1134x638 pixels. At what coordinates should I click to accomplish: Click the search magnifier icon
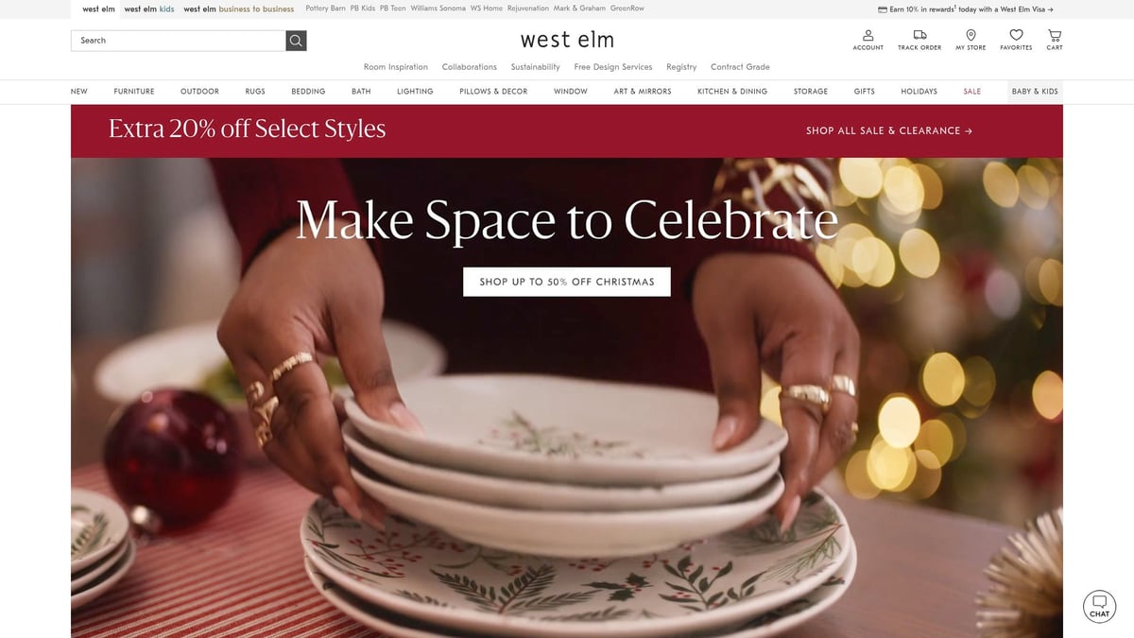(x=296, y=41)
